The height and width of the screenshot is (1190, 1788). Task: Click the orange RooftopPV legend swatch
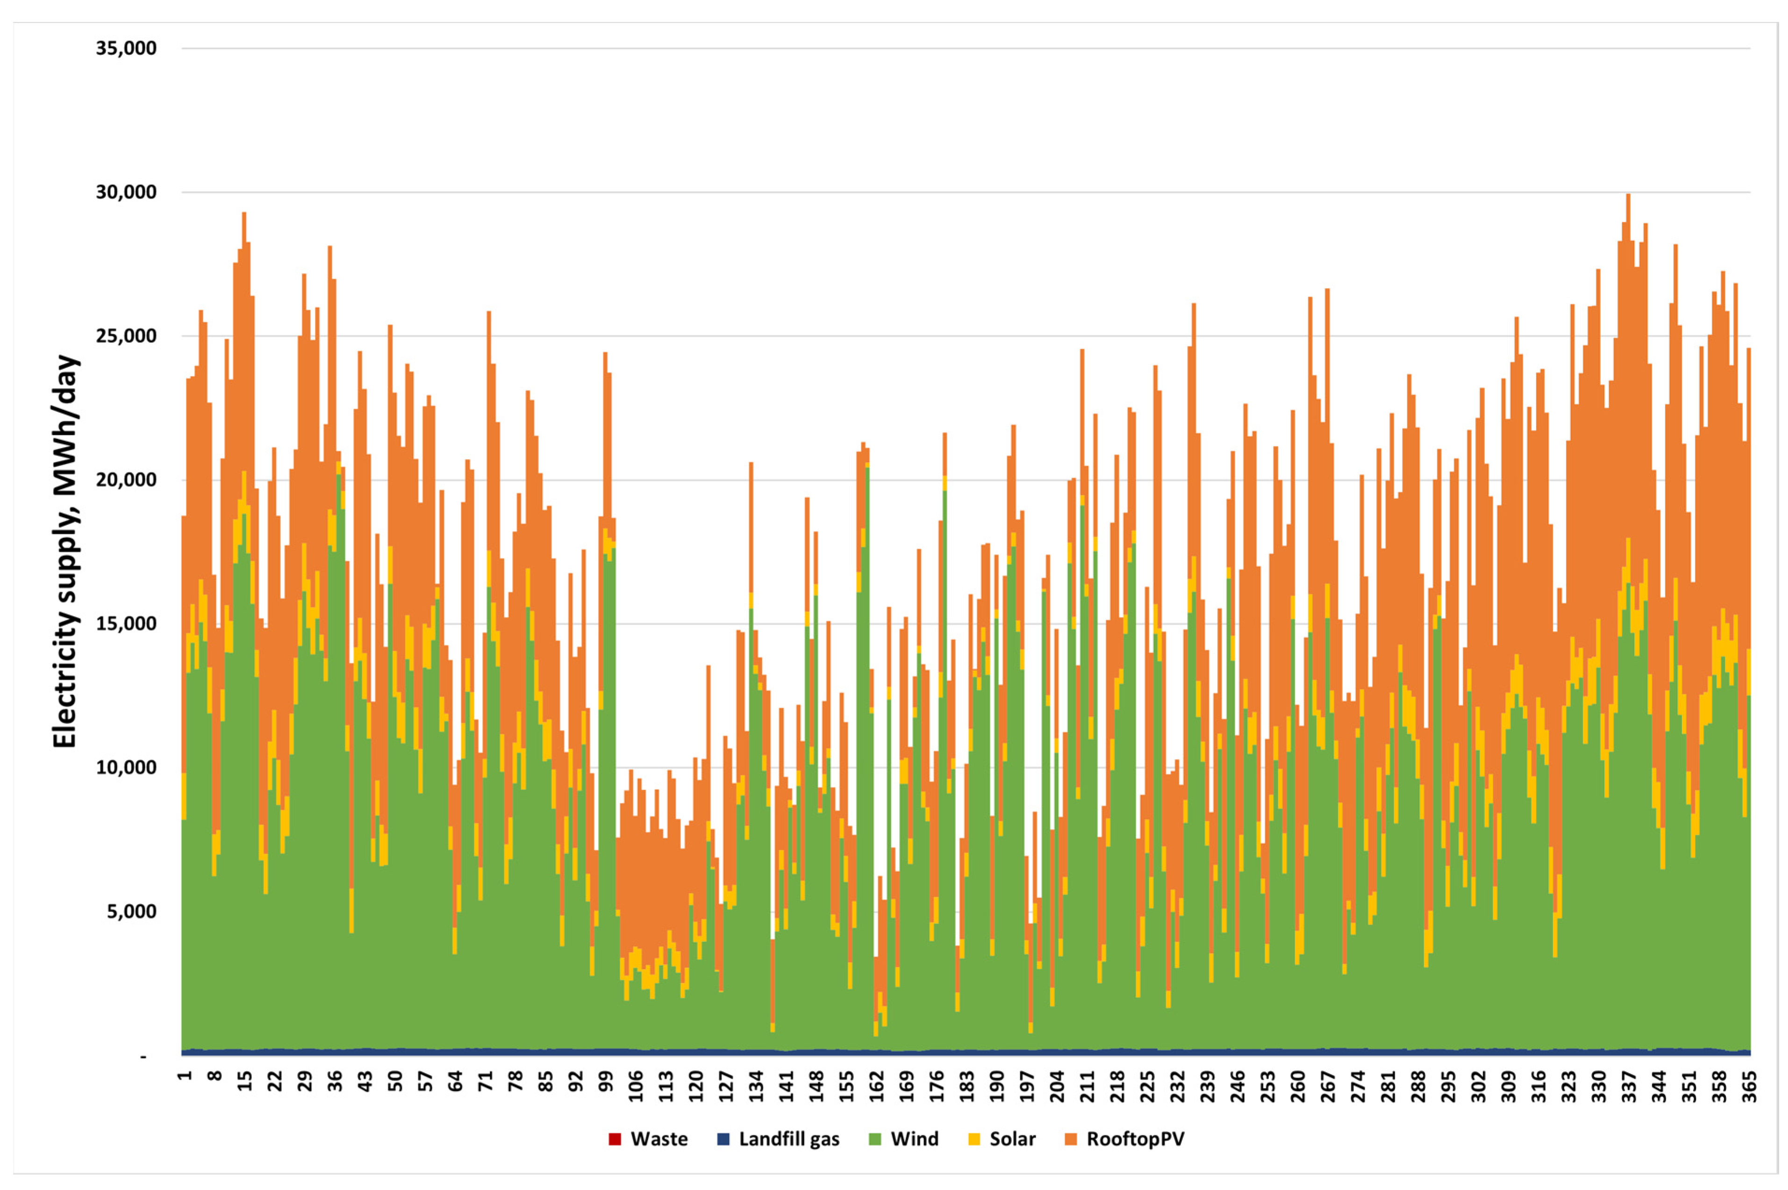click(x=1070, y=1139)
